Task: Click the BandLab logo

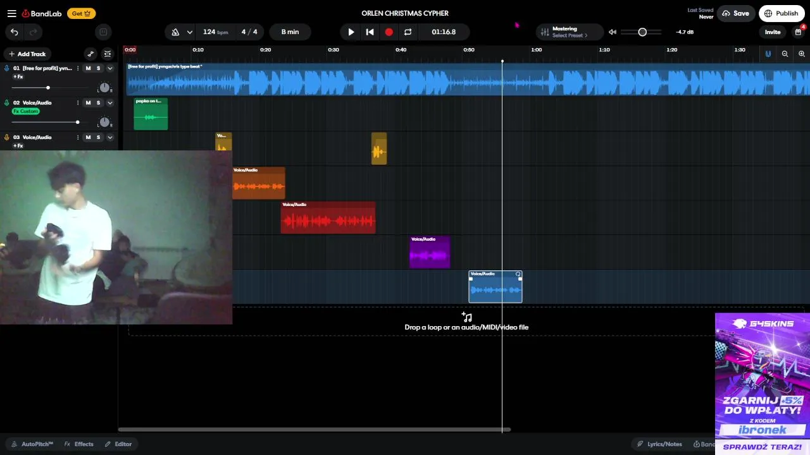Action: 41,13
